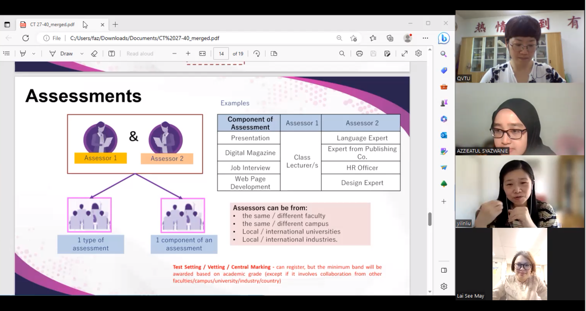The width and height of the screenshot is (586, 311).
Task: Zoom in the PDF with plus
Action: tap(188, 53)
